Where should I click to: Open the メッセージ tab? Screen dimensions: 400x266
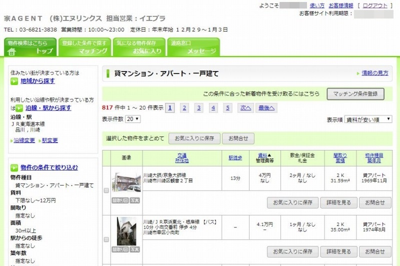193,47
